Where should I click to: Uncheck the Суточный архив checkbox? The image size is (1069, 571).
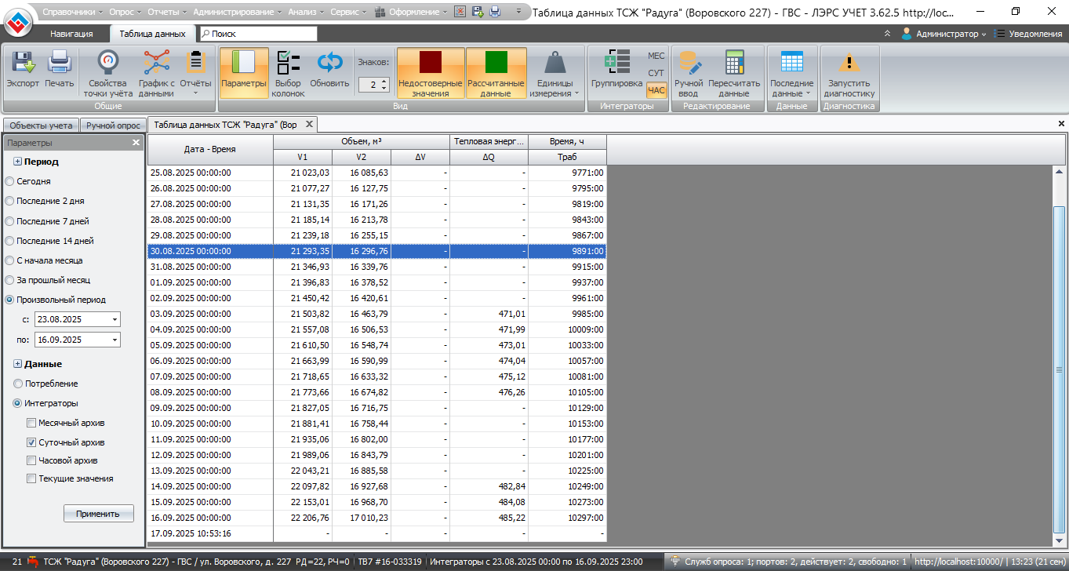31,442
